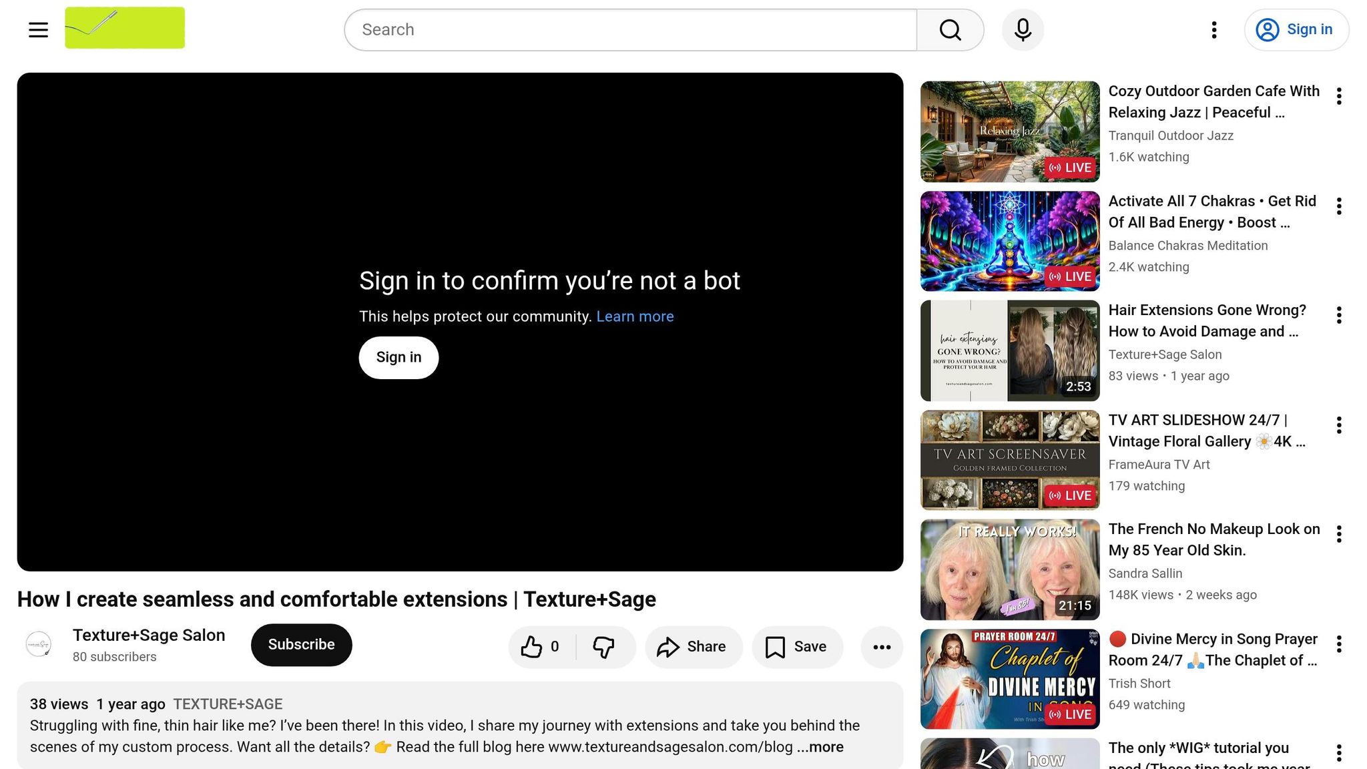The width and height of the screenshot is (1367, 769).
Task: Share this video
Action: [x=694, y=647]
